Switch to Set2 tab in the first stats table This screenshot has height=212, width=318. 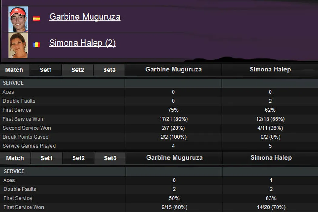point(78,70)
